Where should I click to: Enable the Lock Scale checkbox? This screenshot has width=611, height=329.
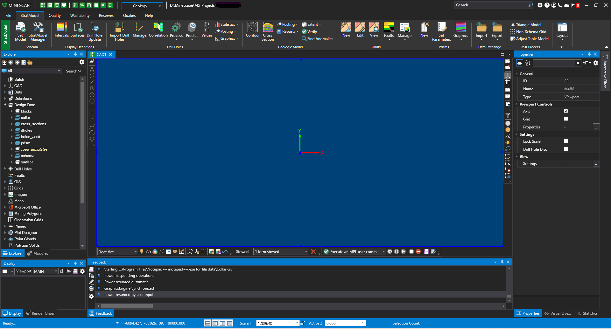point(566,141)
